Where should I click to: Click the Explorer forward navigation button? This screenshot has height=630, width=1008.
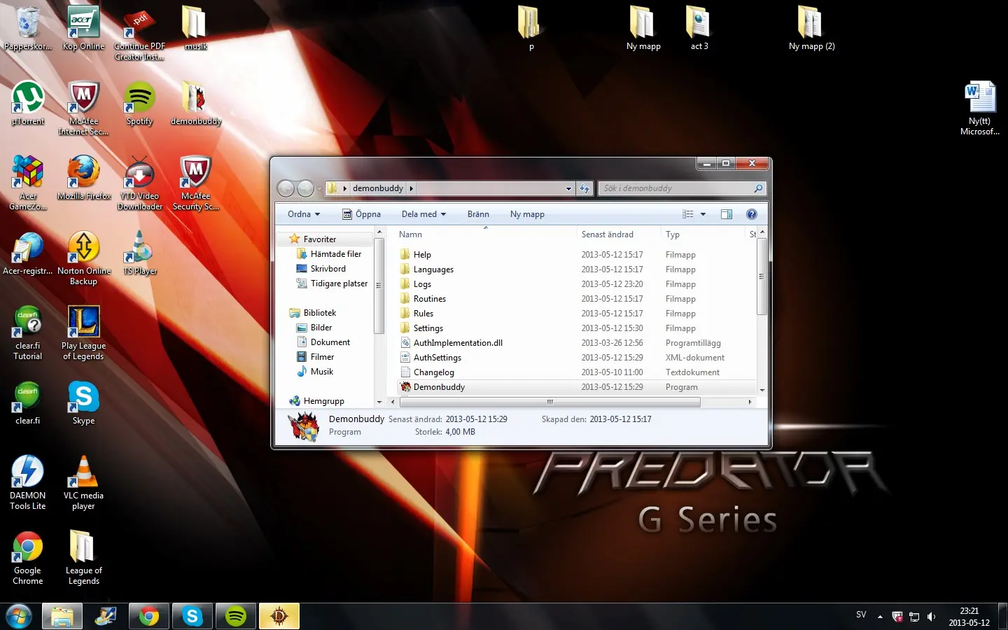coord(306,188)
